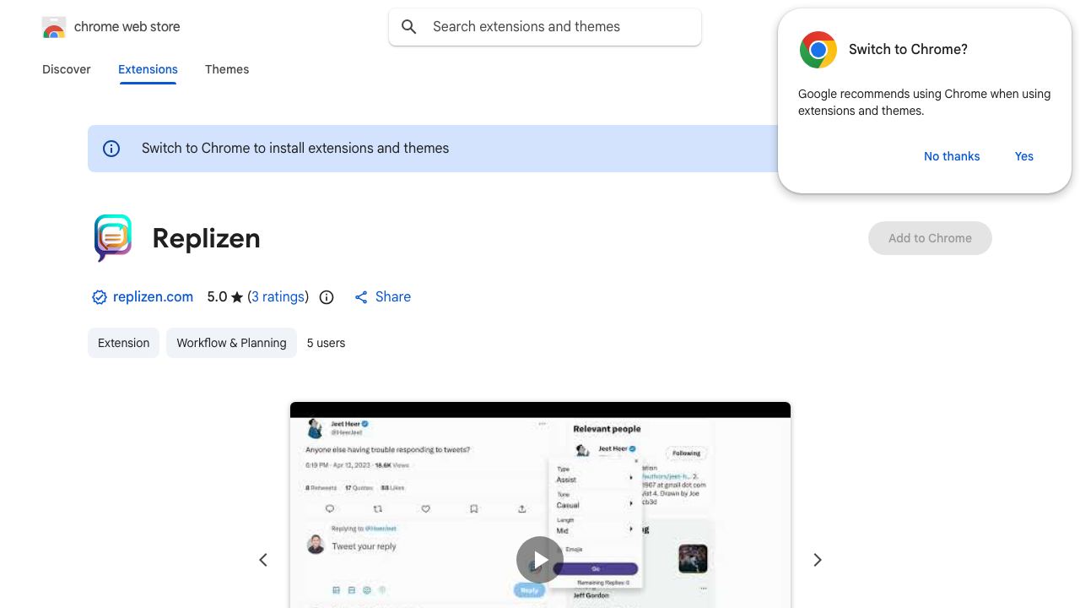Play the Replizen preview video

pyautogui.click(x=540, y=560)
